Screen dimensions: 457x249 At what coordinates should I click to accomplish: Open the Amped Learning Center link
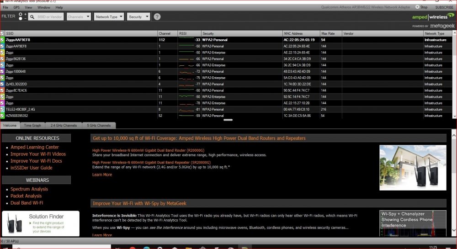tap(35, 148)
